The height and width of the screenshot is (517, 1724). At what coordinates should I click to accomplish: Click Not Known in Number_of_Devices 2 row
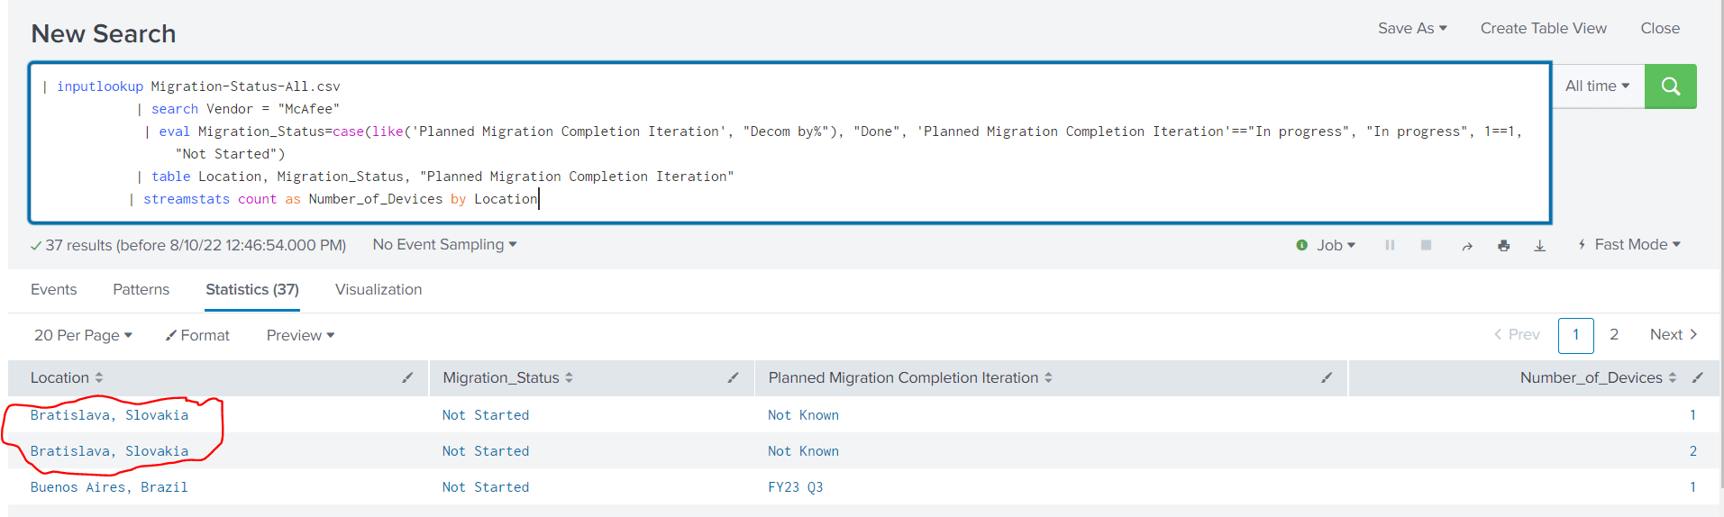[803, 451]
